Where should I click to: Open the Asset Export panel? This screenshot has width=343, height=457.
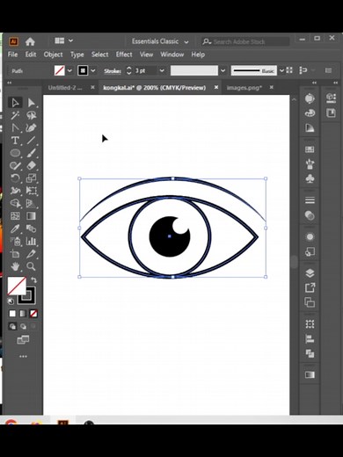pyautogui.click(x=310, y=287)
